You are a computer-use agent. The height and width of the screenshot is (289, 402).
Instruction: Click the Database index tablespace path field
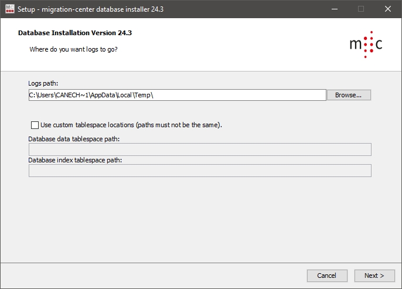pyautogui.click(x=200, y=171)
